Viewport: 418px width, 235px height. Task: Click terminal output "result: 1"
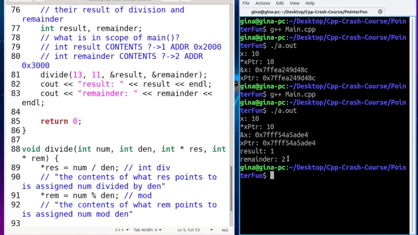[x=257, y=151]
